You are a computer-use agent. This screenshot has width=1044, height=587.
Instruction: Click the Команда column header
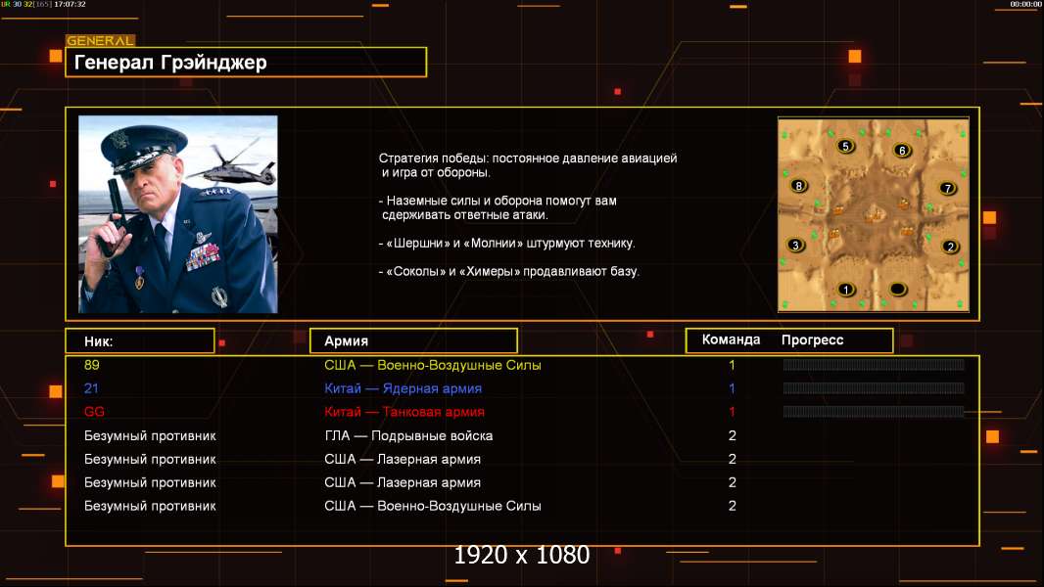coord(731,339)
